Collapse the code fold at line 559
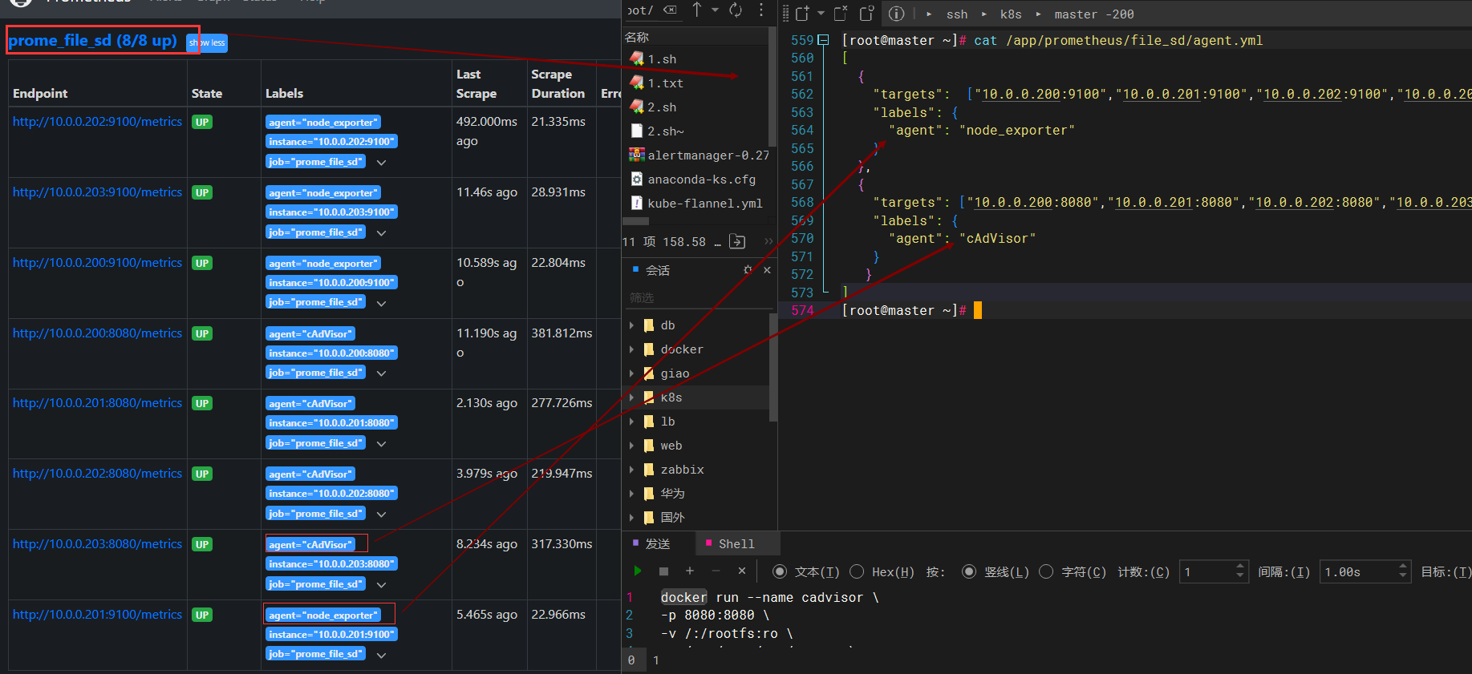Image resolution: width=1472 pixels, height=674 pixels. pyautogui.click(x=823, y=40)
